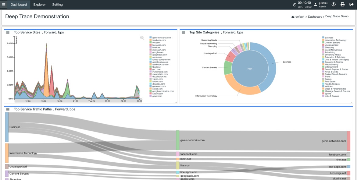Click the Business color swatch in the categories legend
357x180 pixels.
[x=323, y=38]
